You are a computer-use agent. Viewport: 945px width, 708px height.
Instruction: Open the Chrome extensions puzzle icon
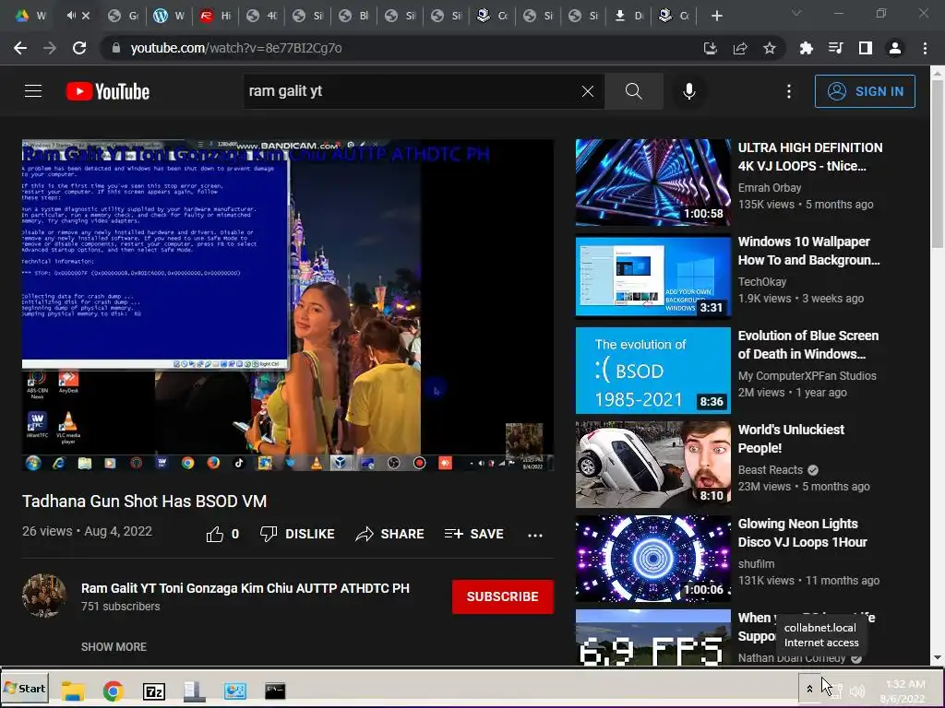(806, 48)
